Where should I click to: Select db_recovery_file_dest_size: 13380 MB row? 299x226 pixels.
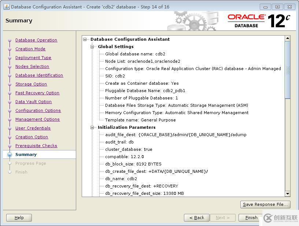(144, 194)
